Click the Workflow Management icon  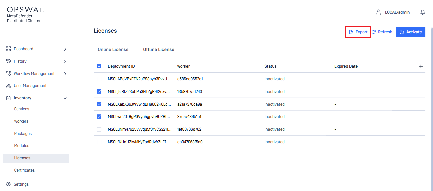coord(9,74)
